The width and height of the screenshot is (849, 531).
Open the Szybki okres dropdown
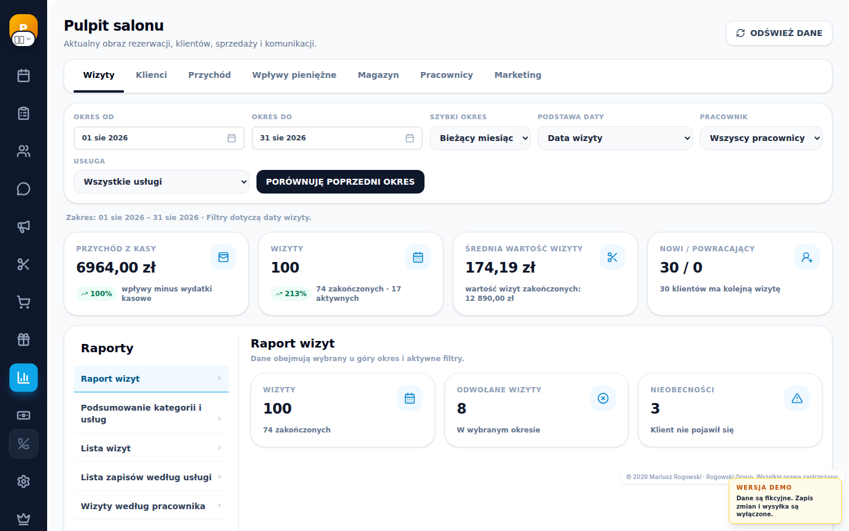pyautogui.click(x=480, y=138)
